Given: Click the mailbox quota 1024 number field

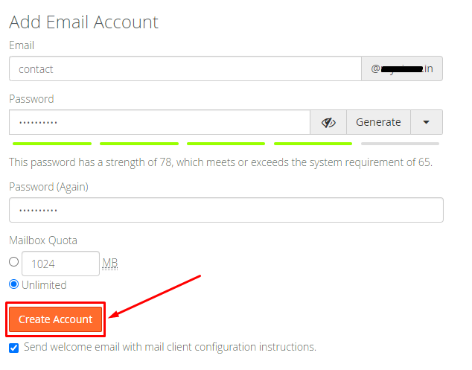Looking at the screenshot, I should 60,264.
